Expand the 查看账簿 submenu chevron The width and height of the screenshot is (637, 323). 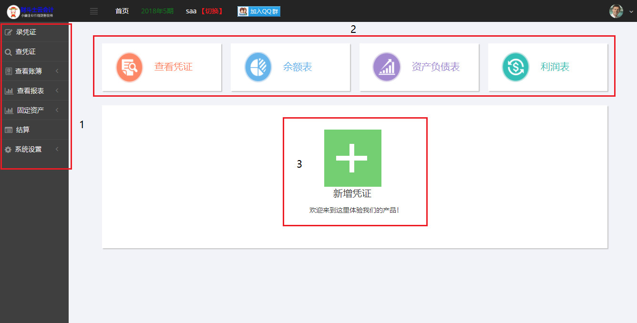57,71
